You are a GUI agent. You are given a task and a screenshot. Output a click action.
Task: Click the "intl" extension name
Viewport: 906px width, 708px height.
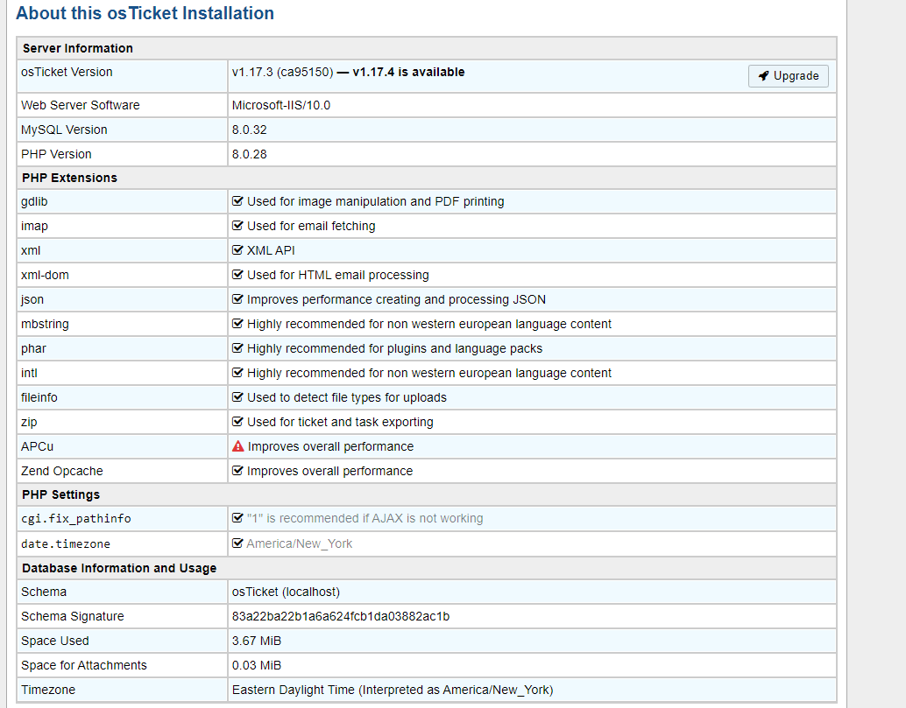tap(30, 373)
